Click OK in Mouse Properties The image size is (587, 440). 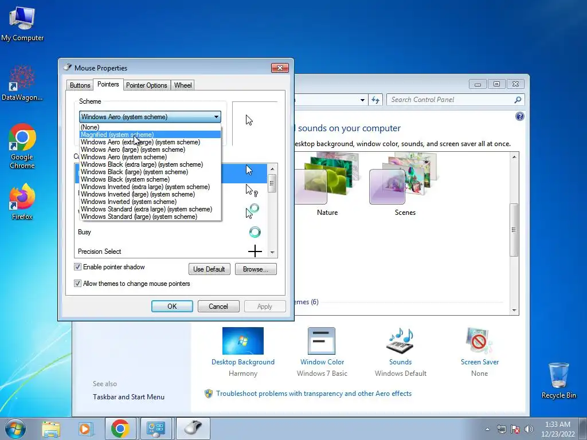172,306
